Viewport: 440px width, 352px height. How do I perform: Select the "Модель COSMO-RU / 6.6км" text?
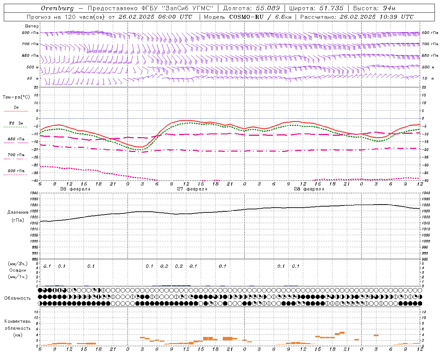coord(247,17)
